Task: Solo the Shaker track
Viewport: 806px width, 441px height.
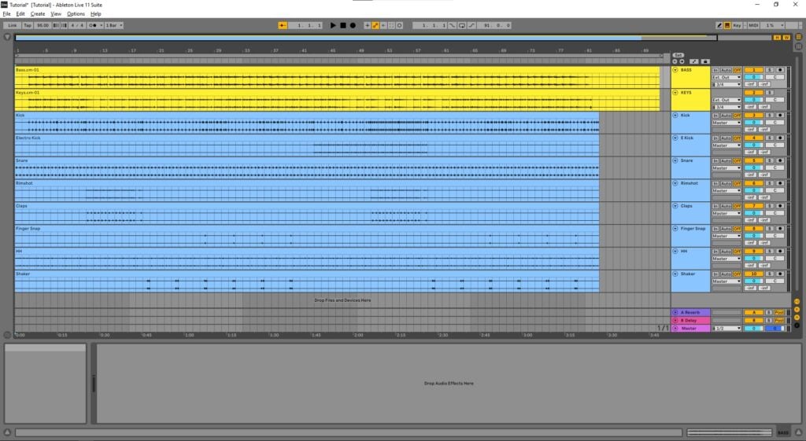Action: click(x=770, y=274)
